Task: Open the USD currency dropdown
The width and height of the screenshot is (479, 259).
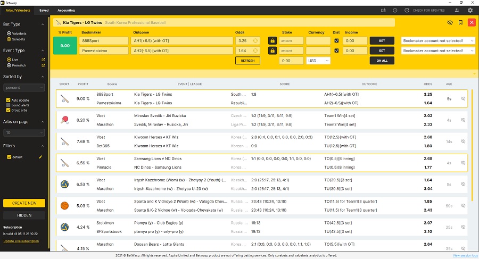Action: tap(318, 61)
